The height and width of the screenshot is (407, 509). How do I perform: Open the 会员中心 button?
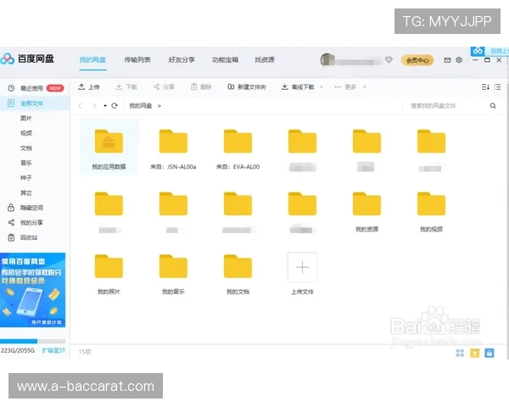417,60
